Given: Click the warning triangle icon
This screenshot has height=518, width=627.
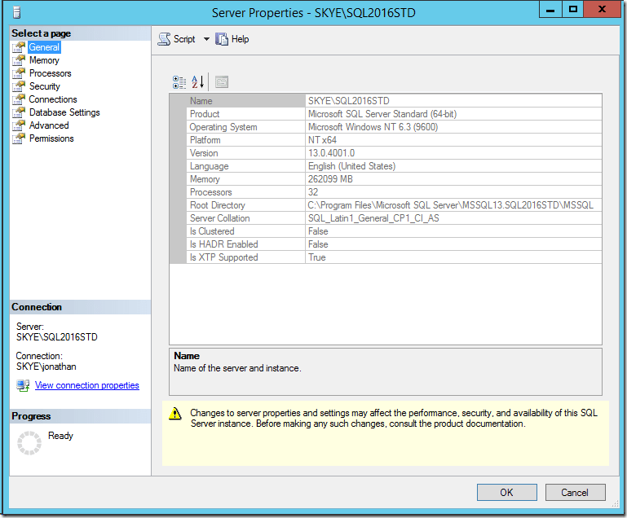Looking at the screenshot, I should (x=175, y=414).
